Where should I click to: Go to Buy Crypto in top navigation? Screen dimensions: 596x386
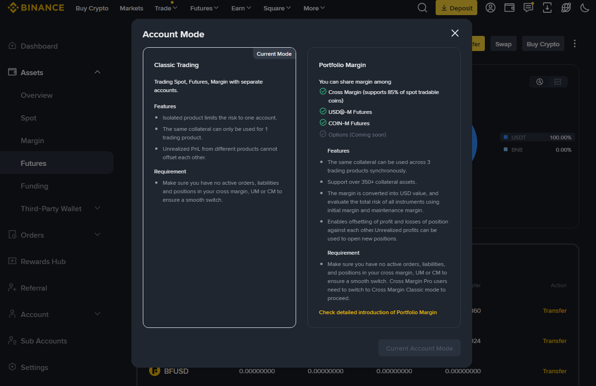point(92,8)
